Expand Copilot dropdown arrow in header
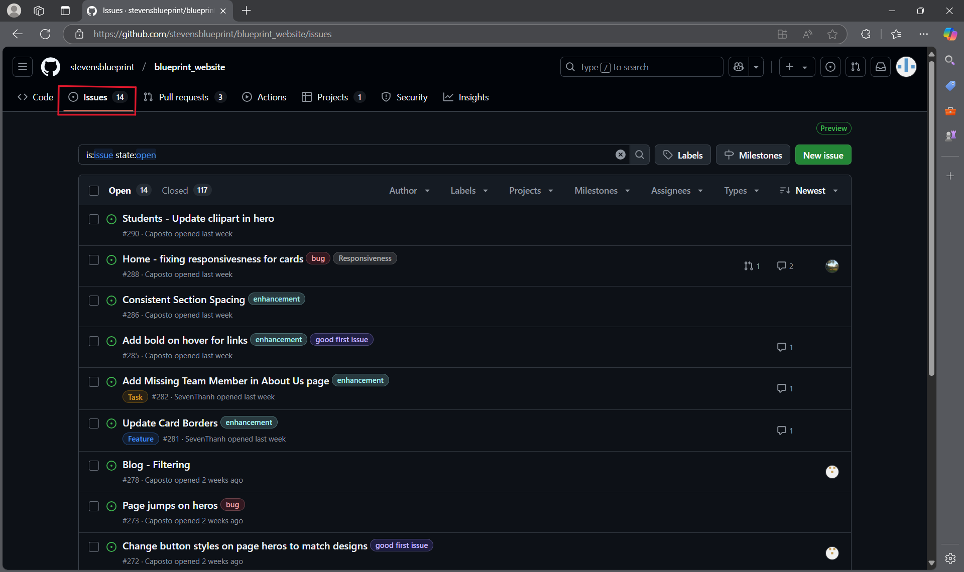This screenshot has width=964, height=572. coord(756,67)
